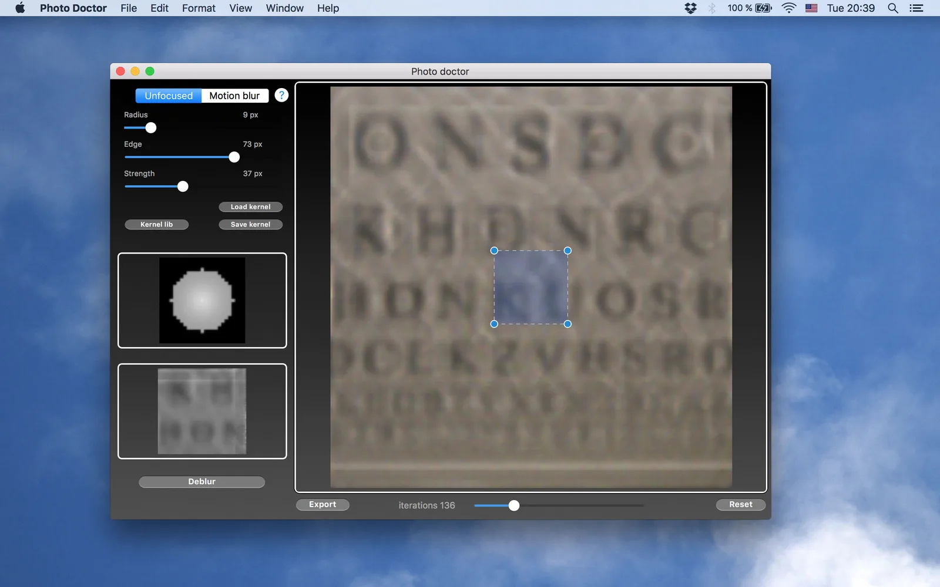Click the Bluetooth status icon

coord(712,8)
